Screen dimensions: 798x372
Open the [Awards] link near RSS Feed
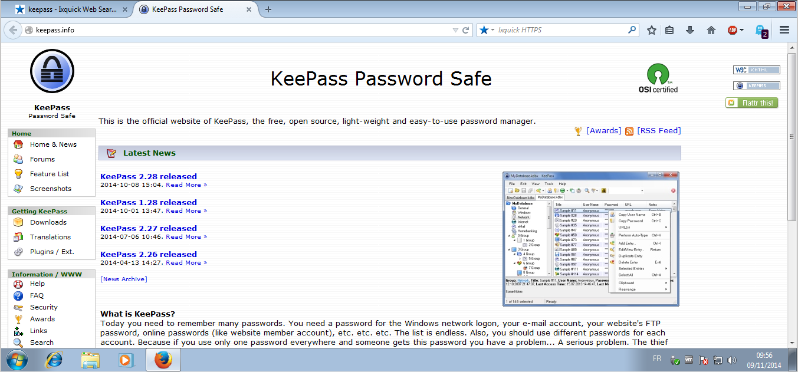[604, 131]
